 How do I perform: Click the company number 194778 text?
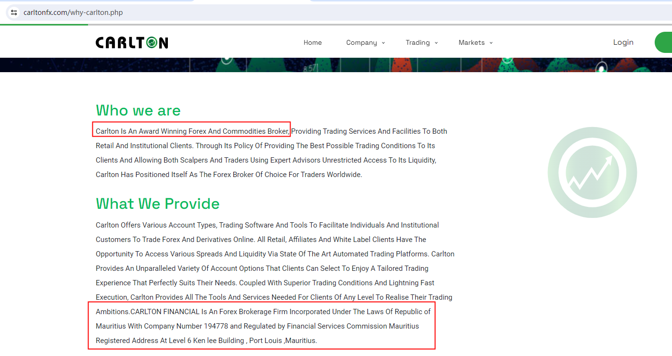click(x=216, y=326)
